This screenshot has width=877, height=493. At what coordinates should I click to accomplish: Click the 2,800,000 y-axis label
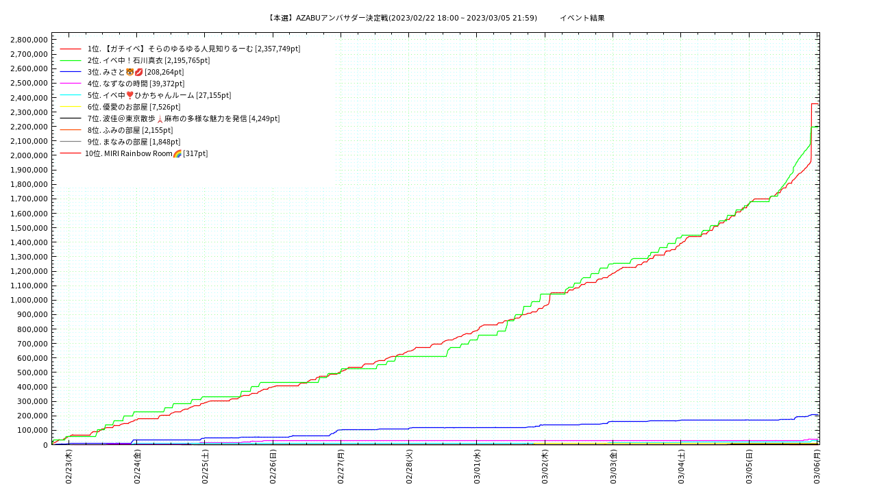29,40
